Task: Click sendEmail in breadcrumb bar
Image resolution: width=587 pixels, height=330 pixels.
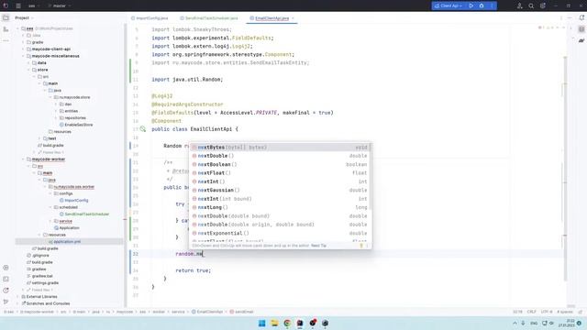Action: 241,312
